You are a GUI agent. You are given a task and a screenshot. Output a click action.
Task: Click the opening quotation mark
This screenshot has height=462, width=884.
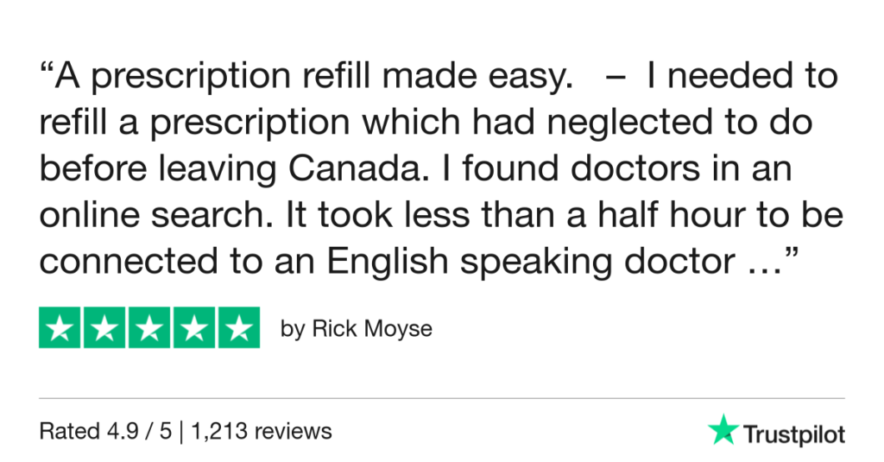47,74
